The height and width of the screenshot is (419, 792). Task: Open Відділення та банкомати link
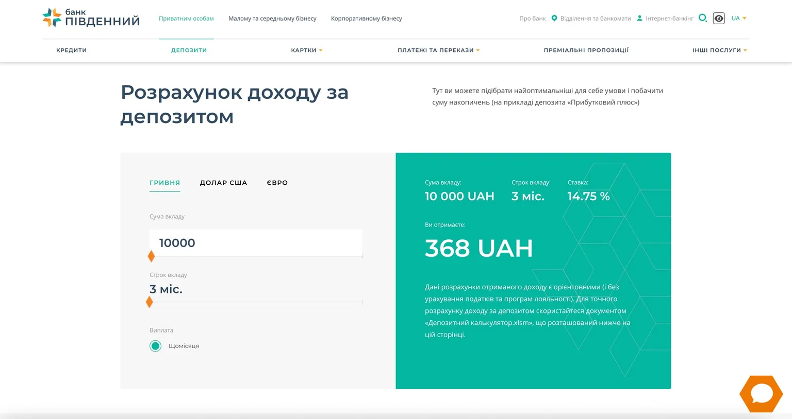pyautogui.click(x=596, y=18)
